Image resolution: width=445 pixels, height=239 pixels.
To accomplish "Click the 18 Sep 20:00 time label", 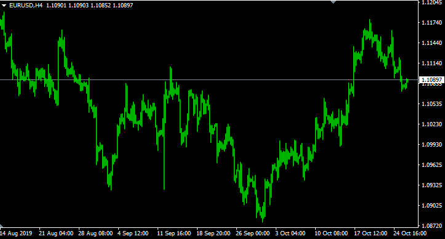I will tap(214, 233).
